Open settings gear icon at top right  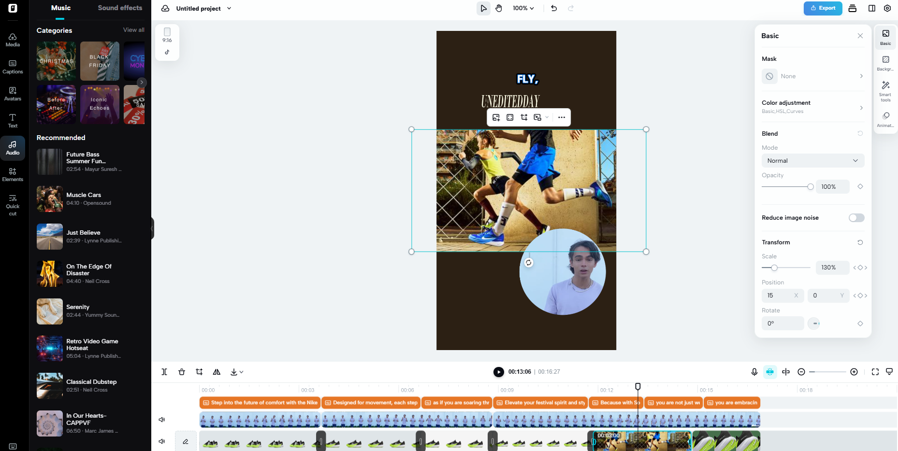tap(887, 8)
